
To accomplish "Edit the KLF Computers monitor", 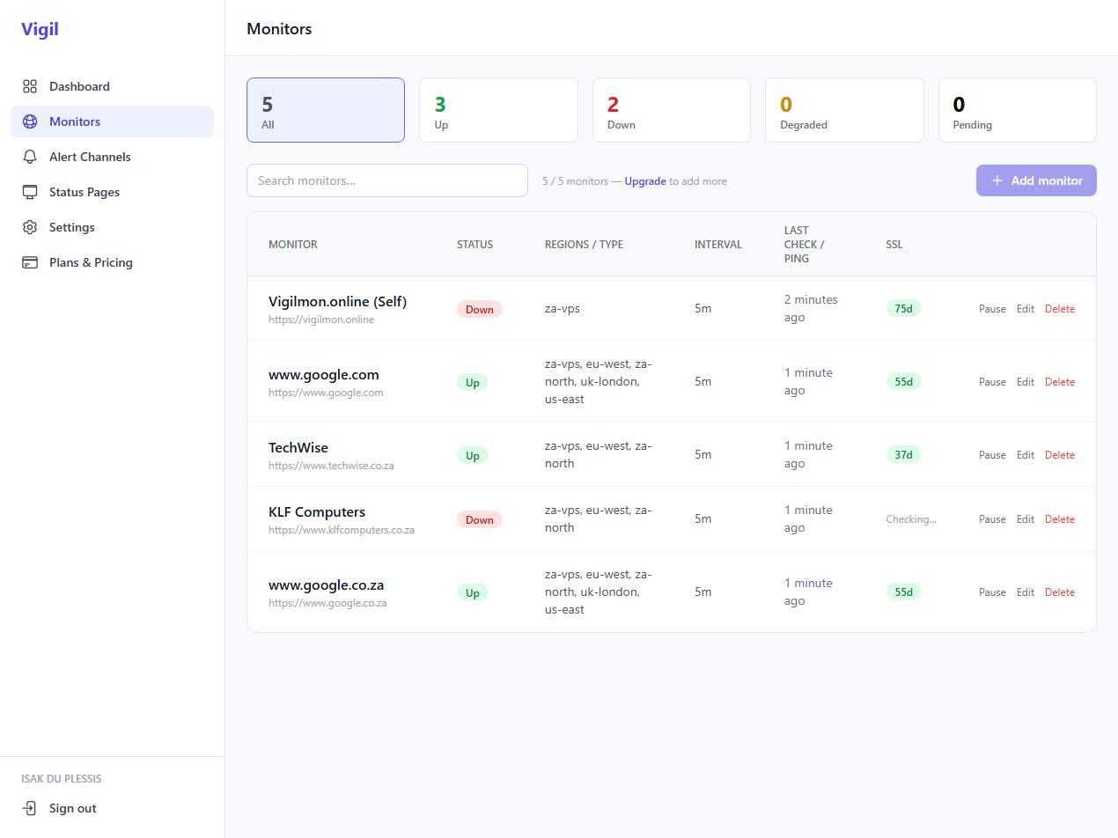I will tap(1026, 519).
